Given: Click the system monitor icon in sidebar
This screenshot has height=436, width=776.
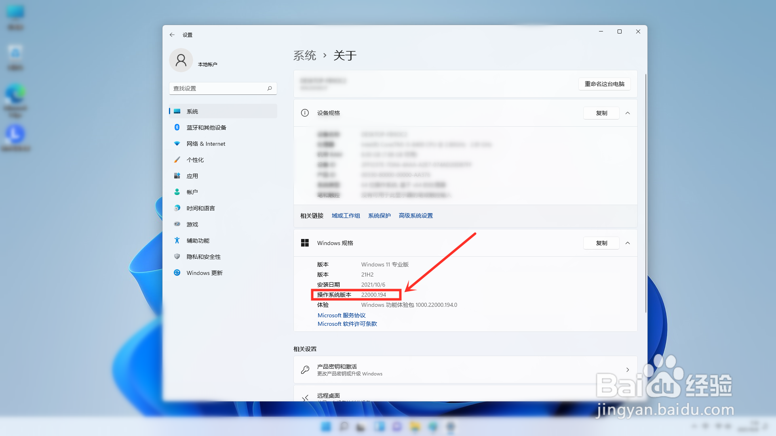Looking at the screenshot, I should tap(177, 111).
